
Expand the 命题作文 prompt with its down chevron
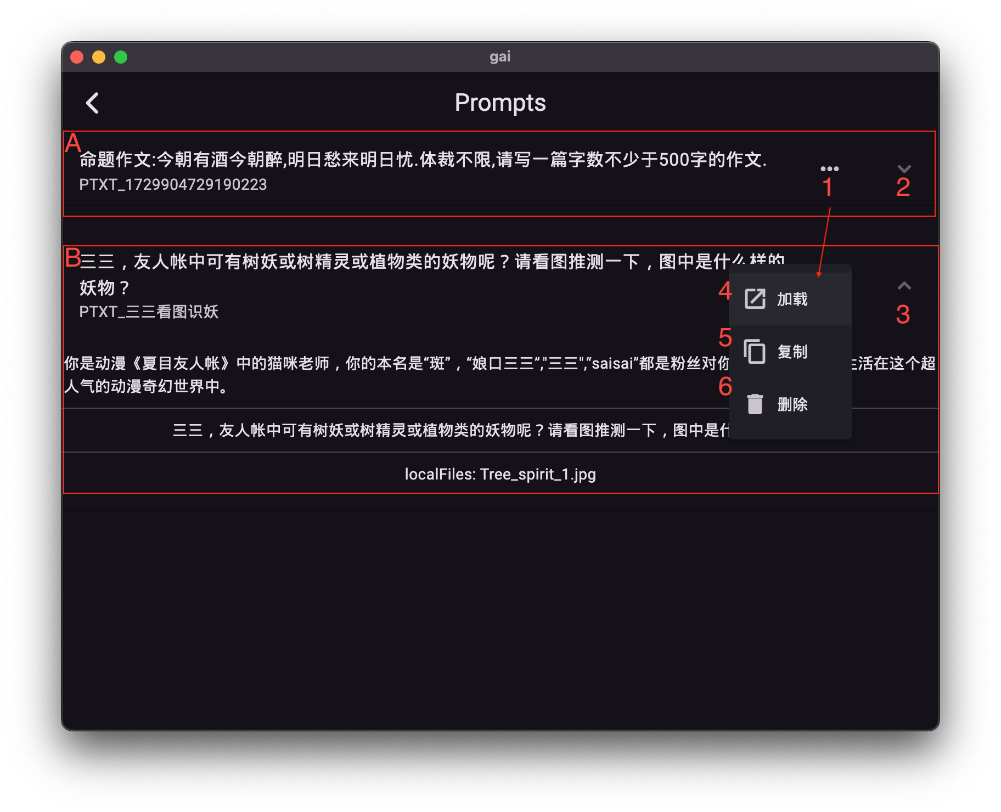coord(904,168)
